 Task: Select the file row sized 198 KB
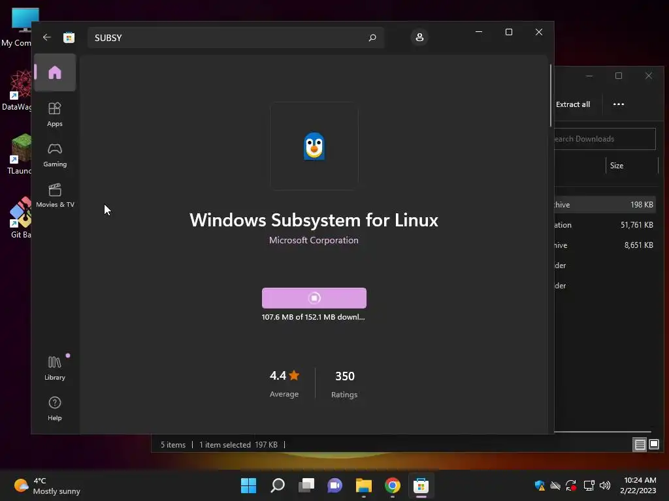606,204
